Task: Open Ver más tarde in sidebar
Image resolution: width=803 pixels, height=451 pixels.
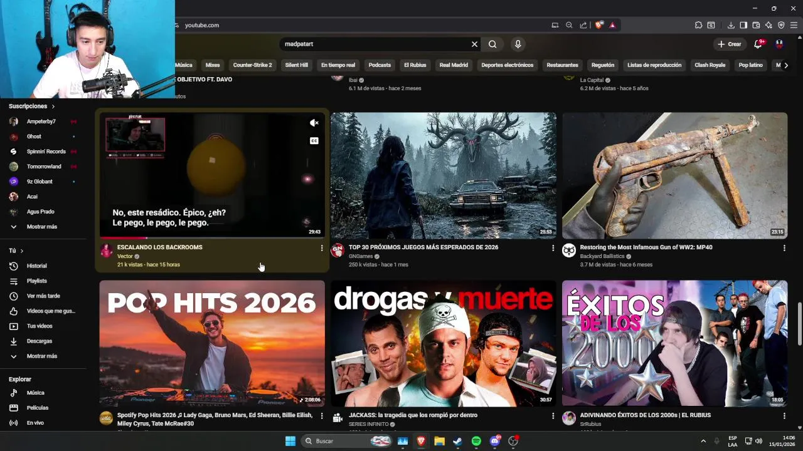Action: (43, 296)
